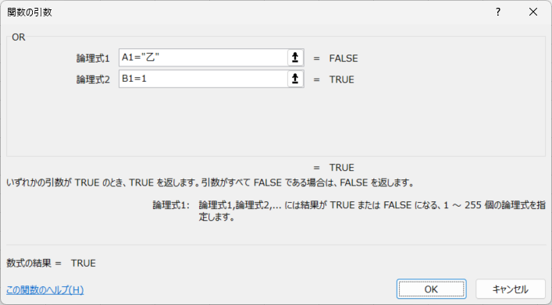Confirm the function arguments with OK
The image size is (552, 305).
[431, 289]
